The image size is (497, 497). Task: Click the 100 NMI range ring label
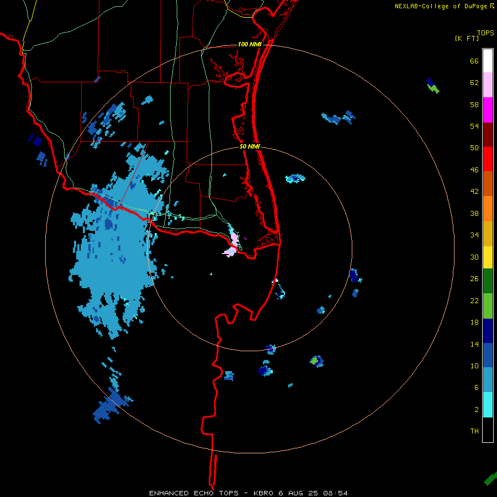click(250, 44)
